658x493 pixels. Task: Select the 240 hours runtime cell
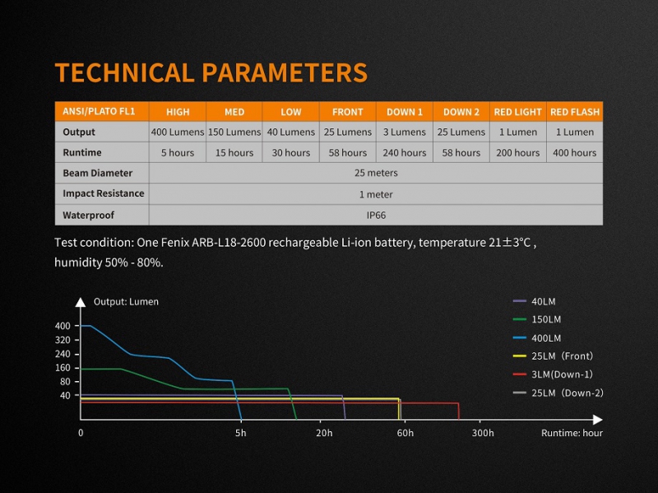coord(405,152)
